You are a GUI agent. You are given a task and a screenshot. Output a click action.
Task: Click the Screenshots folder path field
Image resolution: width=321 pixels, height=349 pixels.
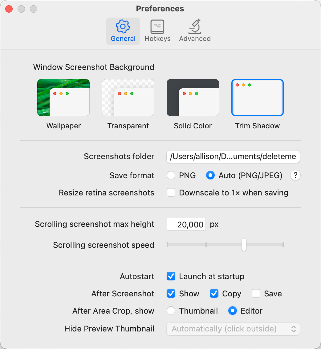[233, 156]
